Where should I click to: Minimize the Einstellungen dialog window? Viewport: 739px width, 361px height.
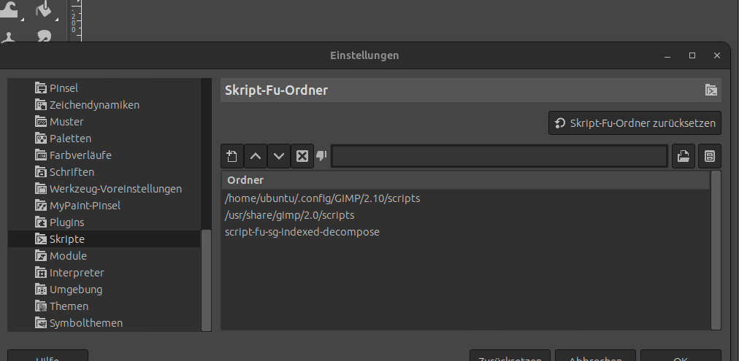667,55
